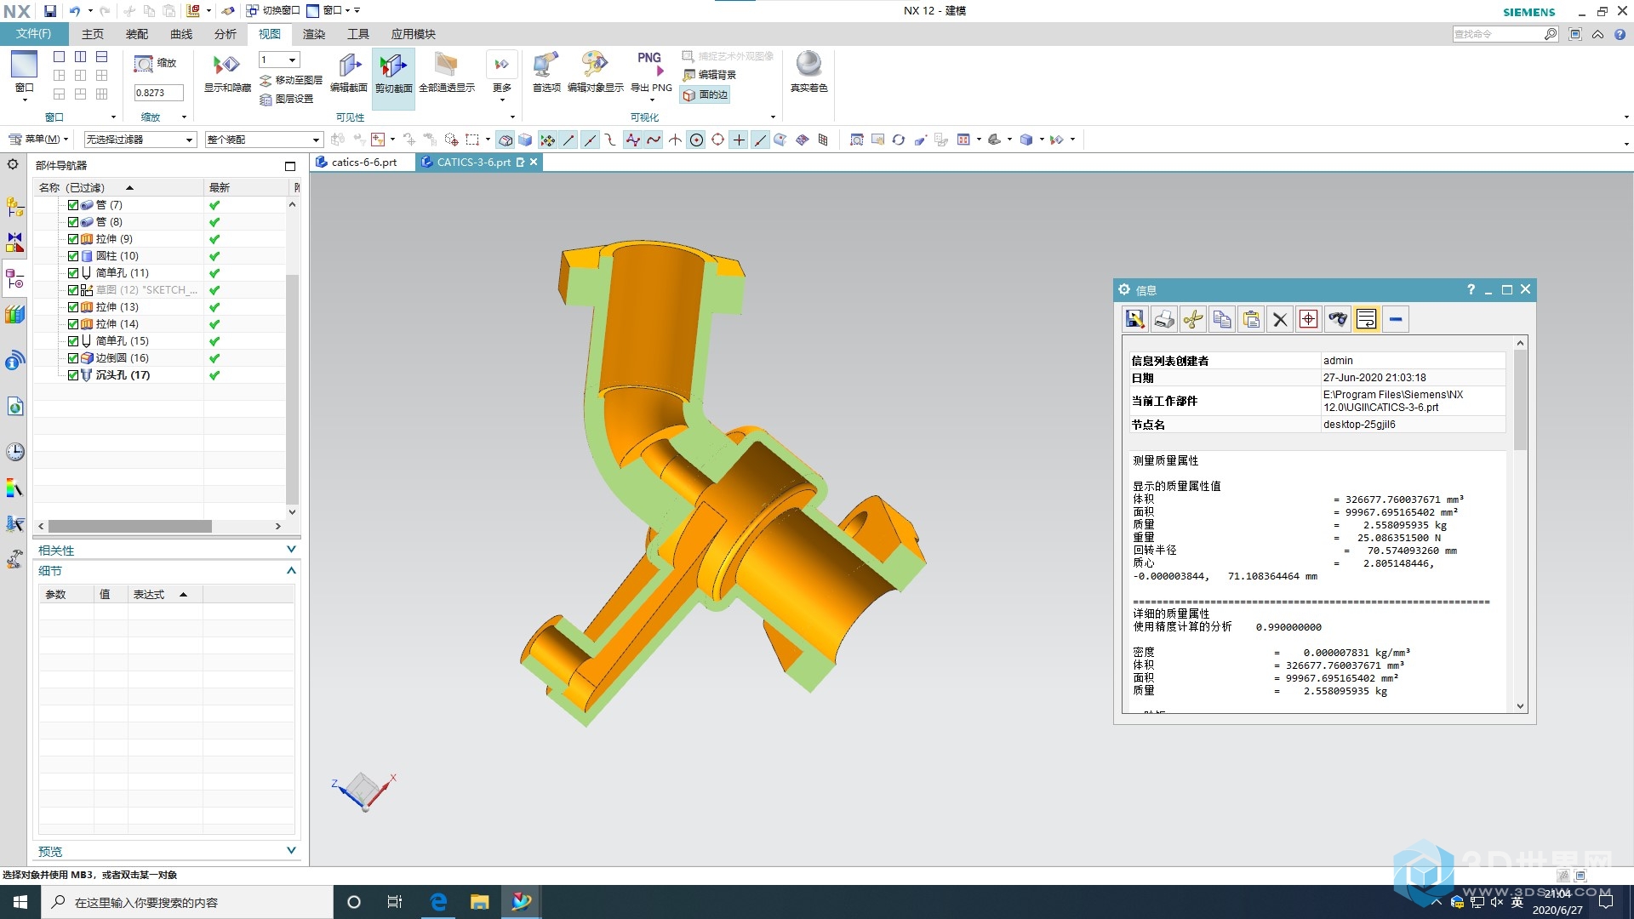Open the 无选择过滤器 selection filter dropdown
The image size is (1634, 919).
tap(140, 140)
